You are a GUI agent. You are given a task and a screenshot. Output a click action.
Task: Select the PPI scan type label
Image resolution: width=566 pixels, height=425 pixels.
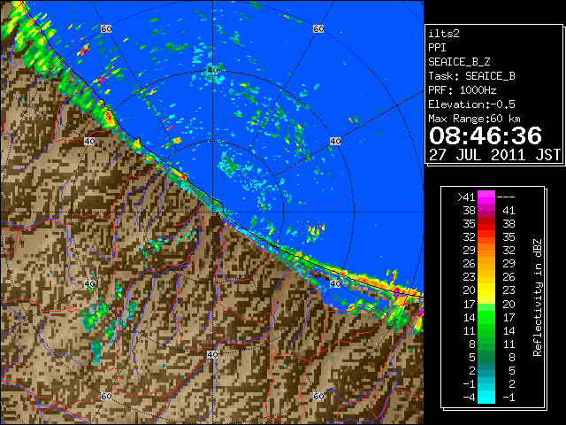coord(437,48)
